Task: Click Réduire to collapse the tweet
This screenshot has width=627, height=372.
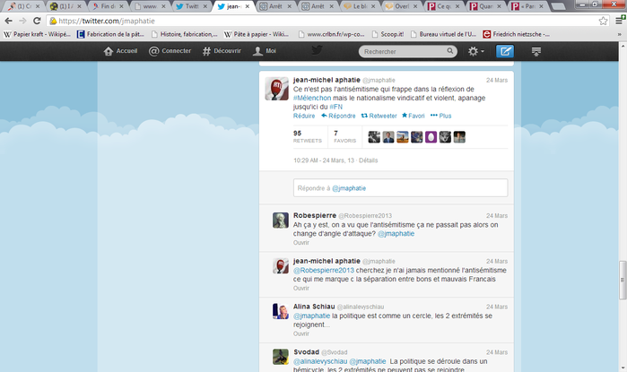Action: point(304,116)
